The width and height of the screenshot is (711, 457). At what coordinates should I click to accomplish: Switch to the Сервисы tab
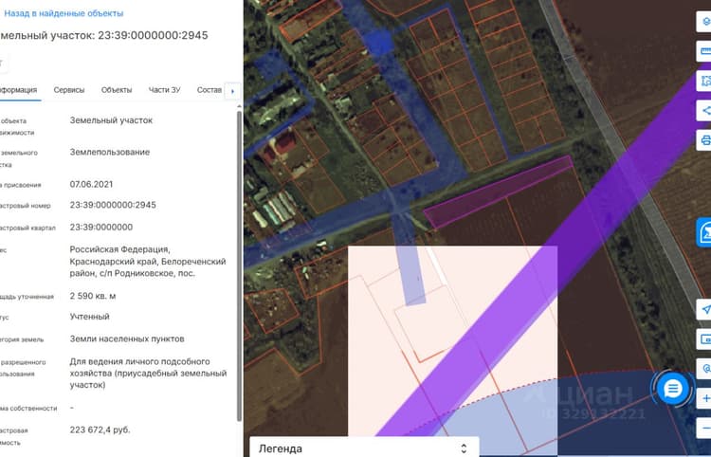coord(69,90)
